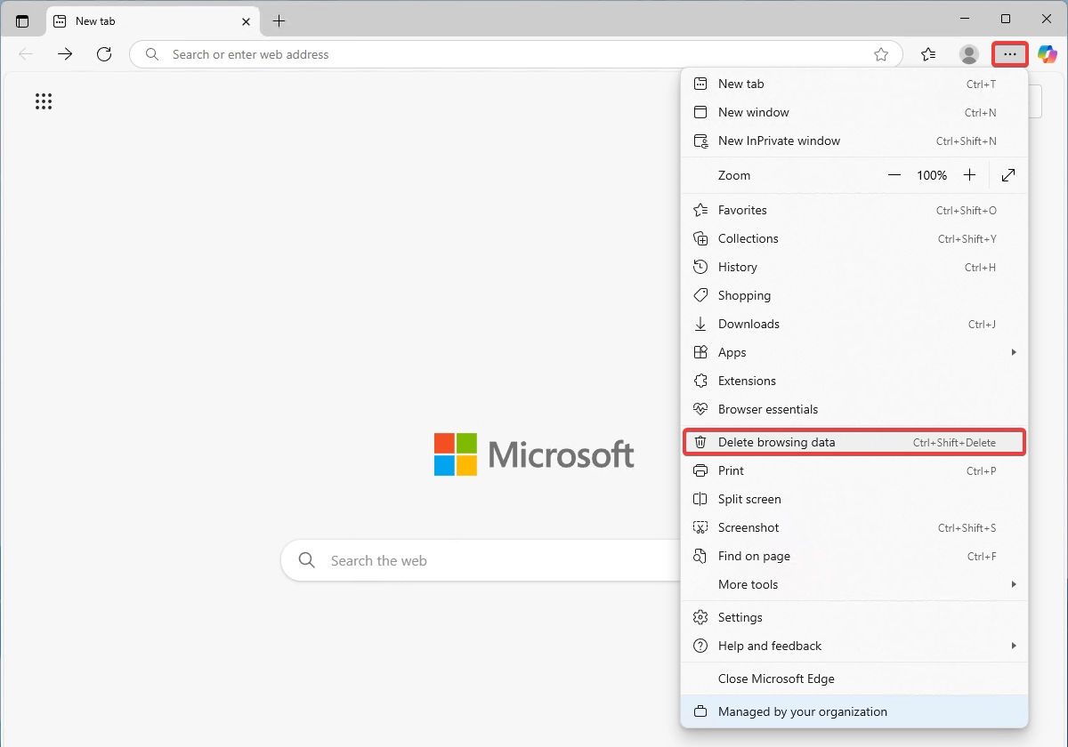Open History menu item
Image resolution: width=1068 pixels, height=747 pixels.
tap(854, 267)
